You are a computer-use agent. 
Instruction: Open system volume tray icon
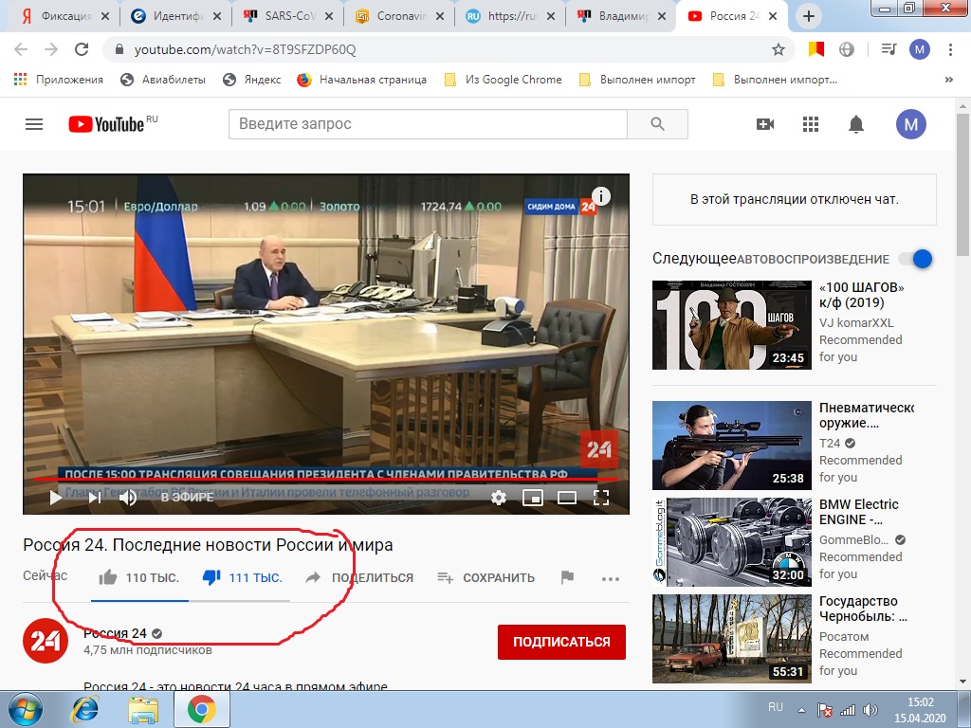pyautogui.click(x=870, y=710)
